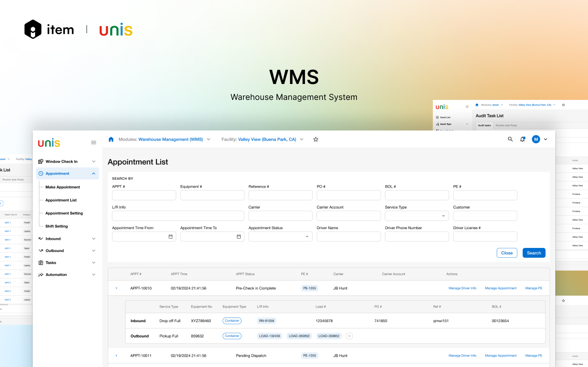This screenshot has width=588, height=367.
Task: Manage PE for APPT-10010
Action: click(534, 288)
